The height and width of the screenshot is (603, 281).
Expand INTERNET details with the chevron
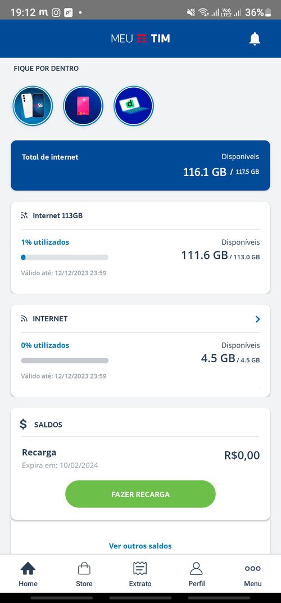[257, 319]
